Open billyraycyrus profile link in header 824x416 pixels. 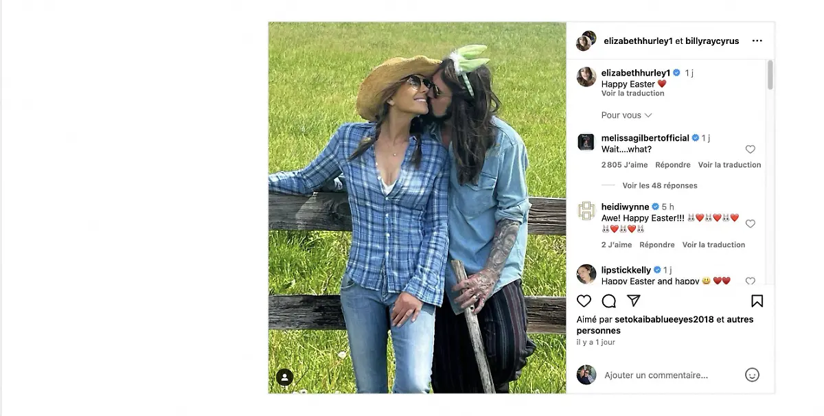pyautogui.click(x=712, y=41)
